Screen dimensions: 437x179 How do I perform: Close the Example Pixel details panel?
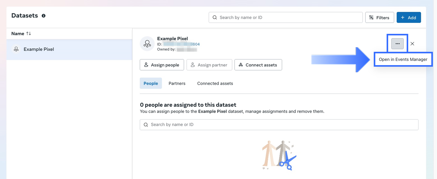coord(412,44)
